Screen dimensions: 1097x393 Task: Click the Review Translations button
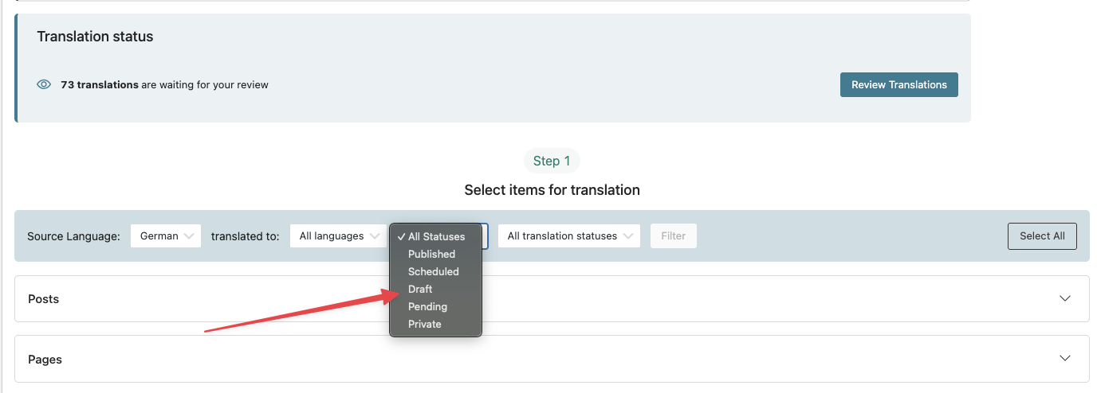[899, 84]
